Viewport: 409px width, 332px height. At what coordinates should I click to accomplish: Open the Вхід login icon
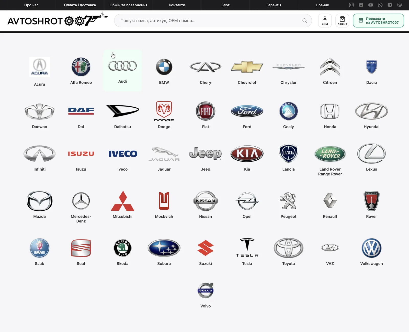[x=325, y=21]
